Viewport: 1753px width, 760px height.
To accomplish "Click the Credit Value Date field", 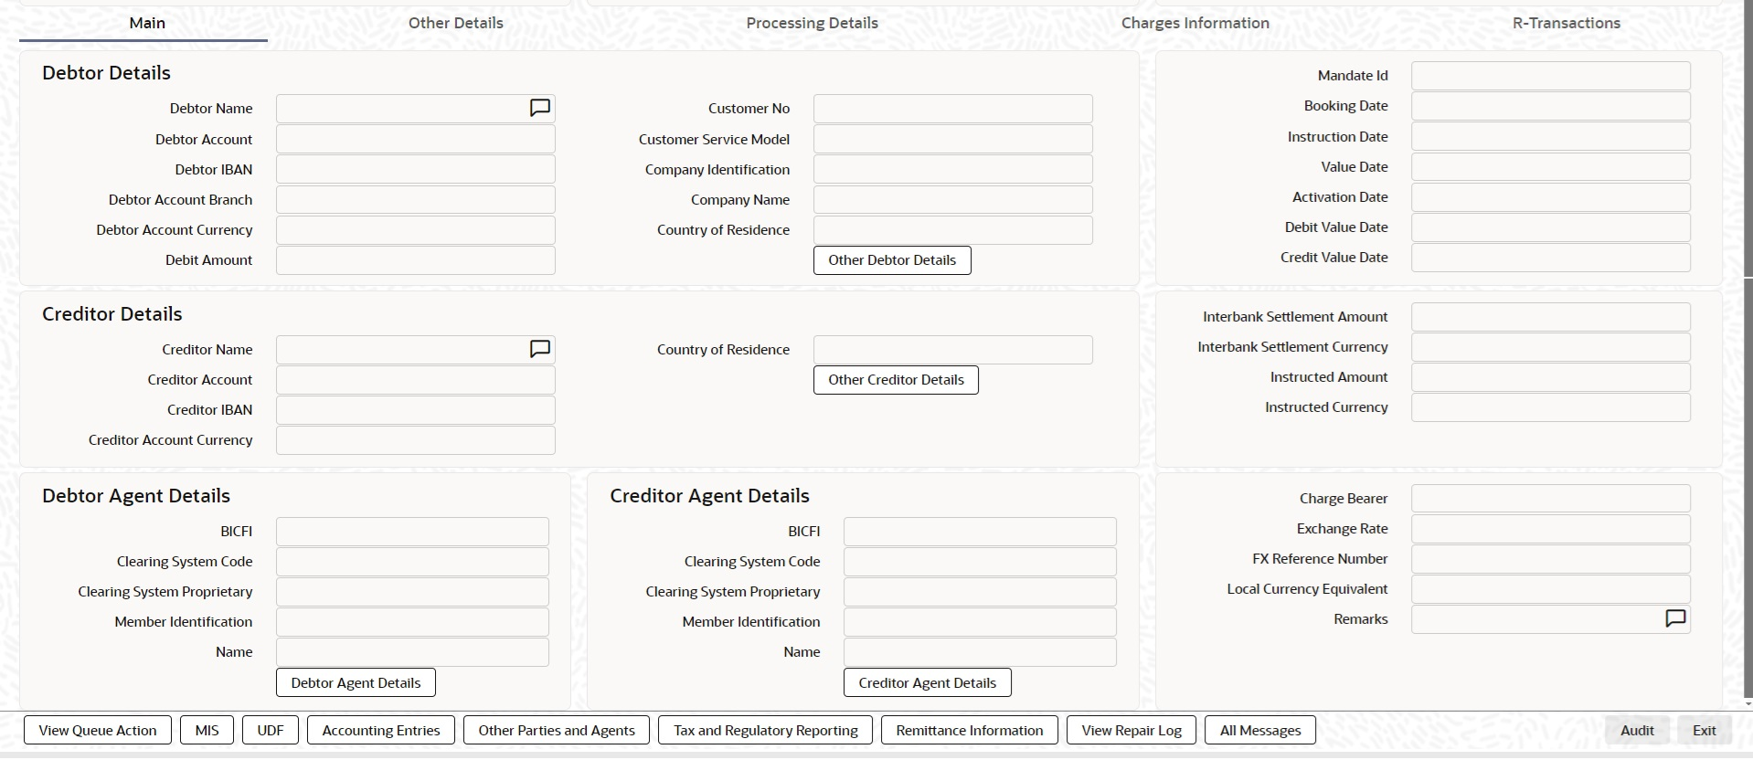I will [x=1551, y=258].
